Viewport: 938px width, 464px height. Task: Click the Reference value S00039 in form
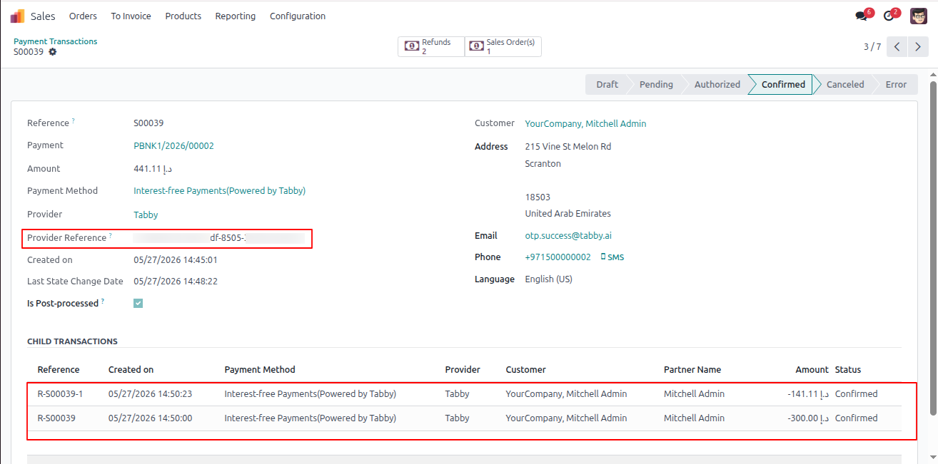[148, 123]
